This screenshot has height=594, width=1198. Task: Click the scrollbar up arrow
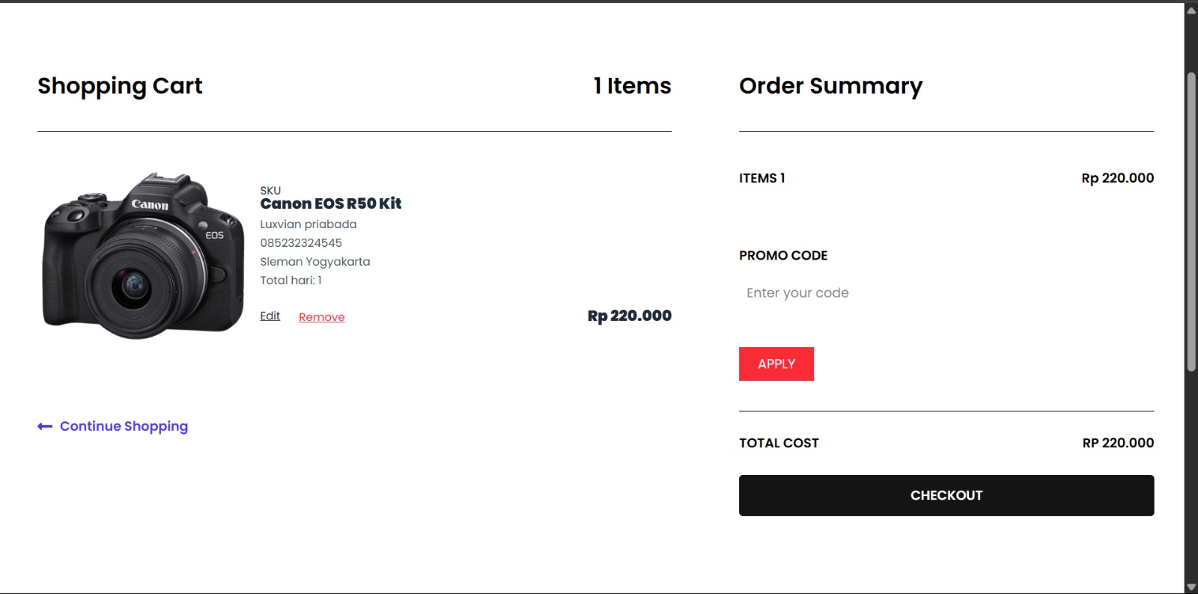click(x=1191, y=10)
